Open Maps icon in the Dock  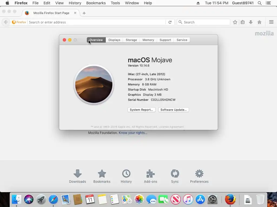point(127,199)
